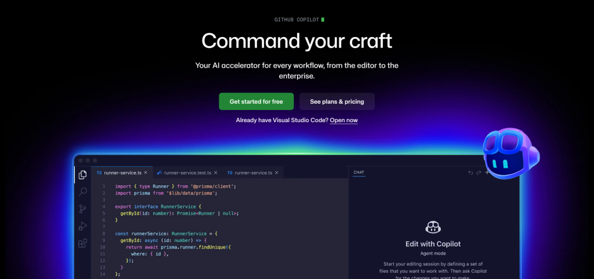594x279 pixels.
Task: Select the CHAT panel tab
Action: pyautogui.click(x=358, y=172)
